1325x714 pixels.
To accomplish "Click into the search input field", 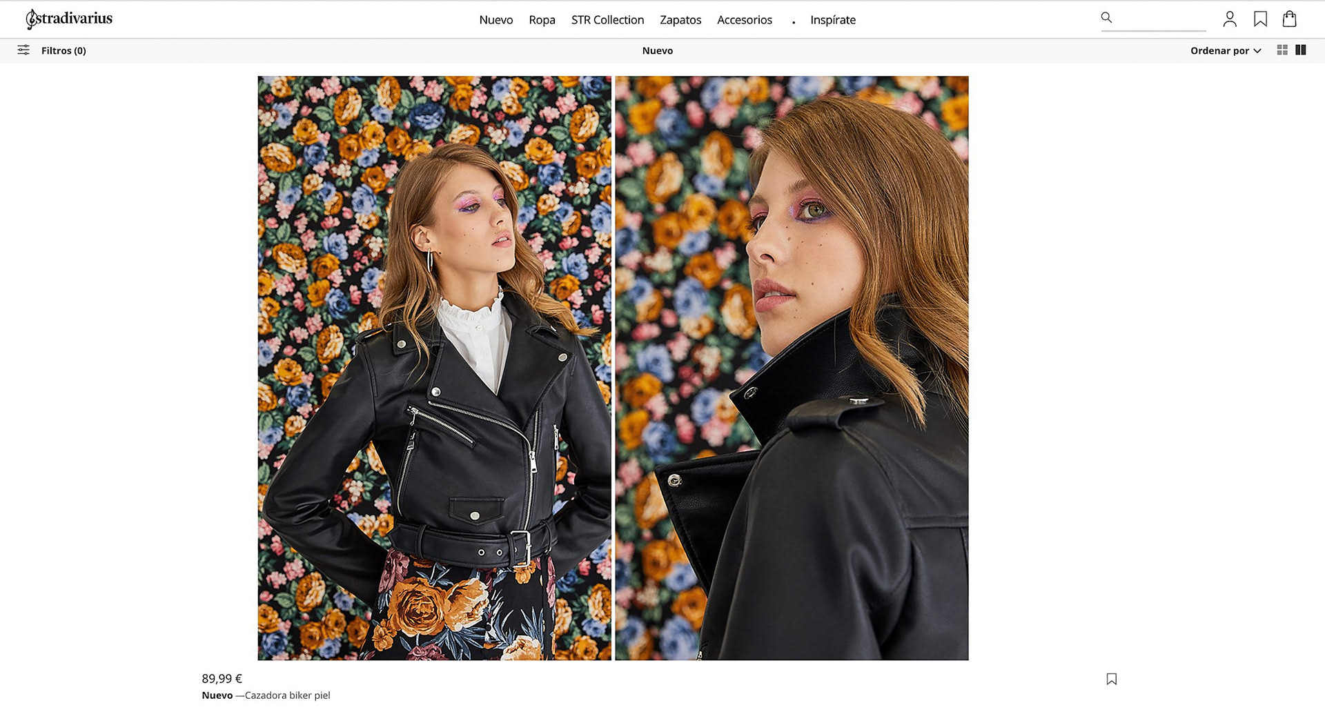I will 1159,19.
